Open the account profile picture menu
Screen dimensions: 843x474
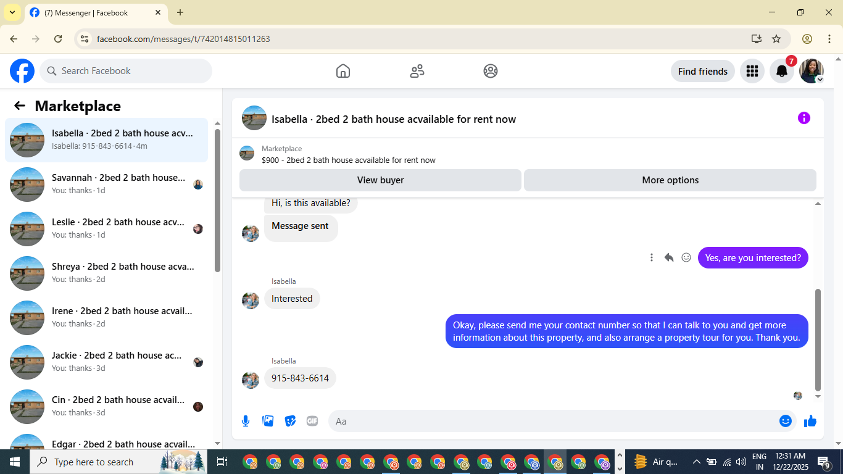[x=812, y=71]
